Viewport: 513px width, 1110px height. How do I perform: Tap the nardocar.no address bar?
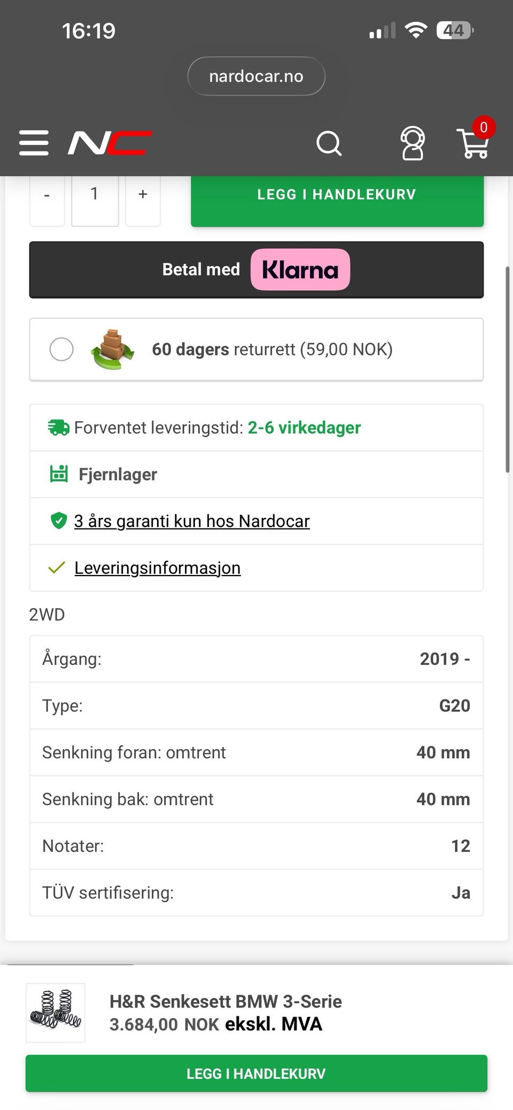[256, 76]
